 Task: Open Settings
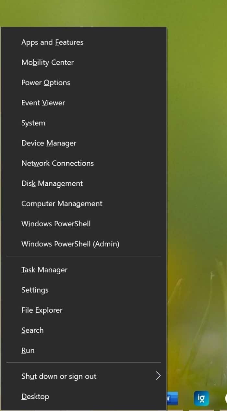tap(35, 290)
